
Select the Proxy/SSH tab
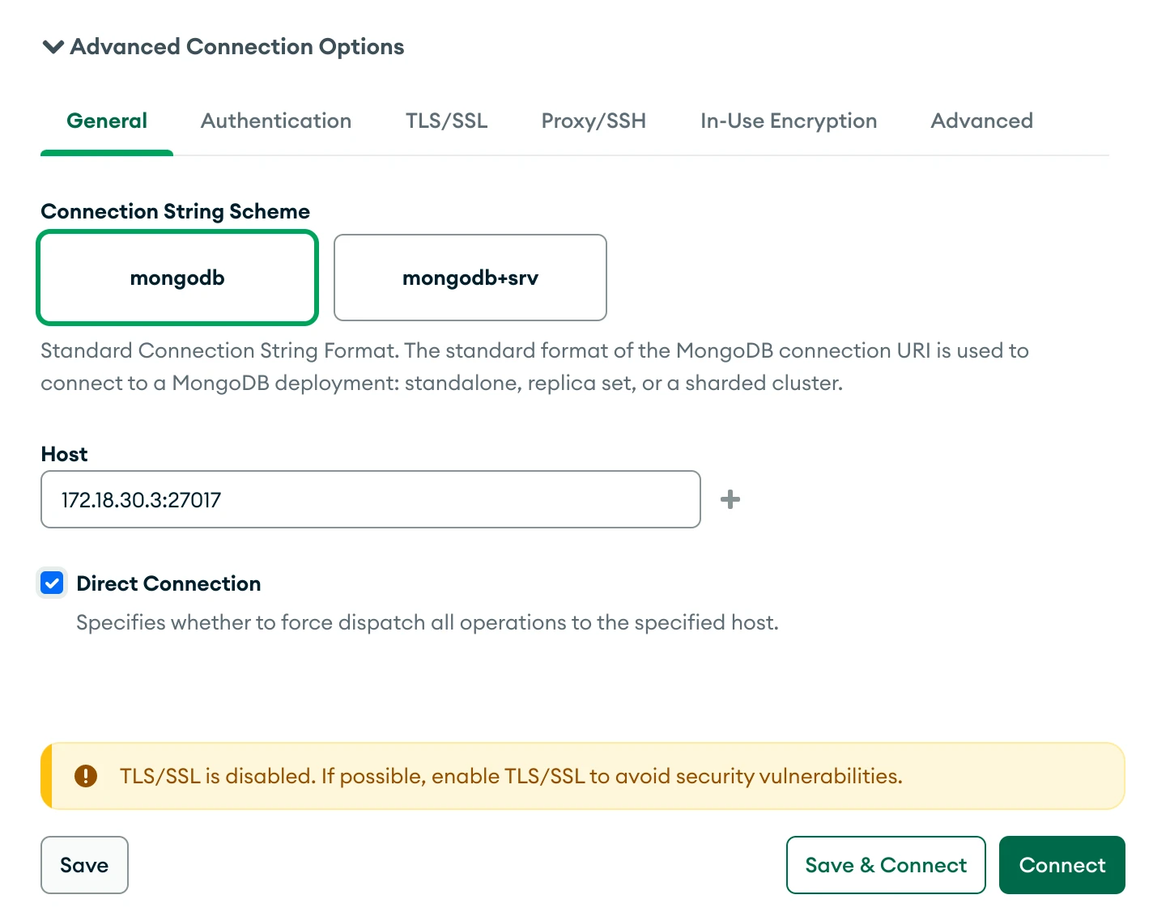(x=594, y=121)
